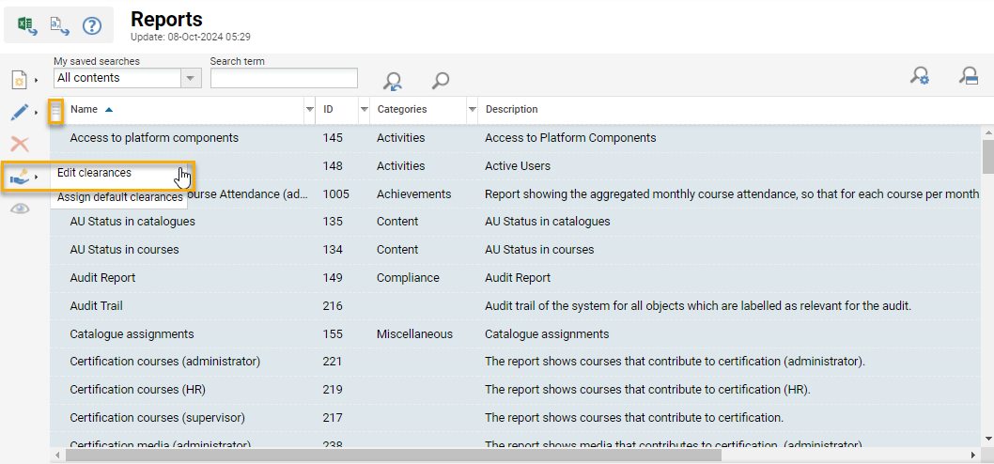Toggle the eye preview icon
Viewport: 994px width, 464px height.
[19, 209]
